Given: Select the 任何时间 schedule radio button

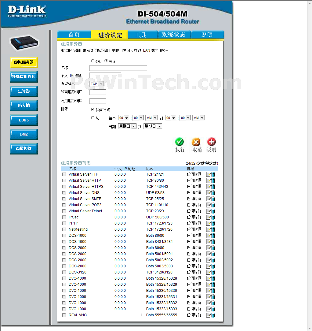Looking at the screenshot, I should tap(93, 110).
